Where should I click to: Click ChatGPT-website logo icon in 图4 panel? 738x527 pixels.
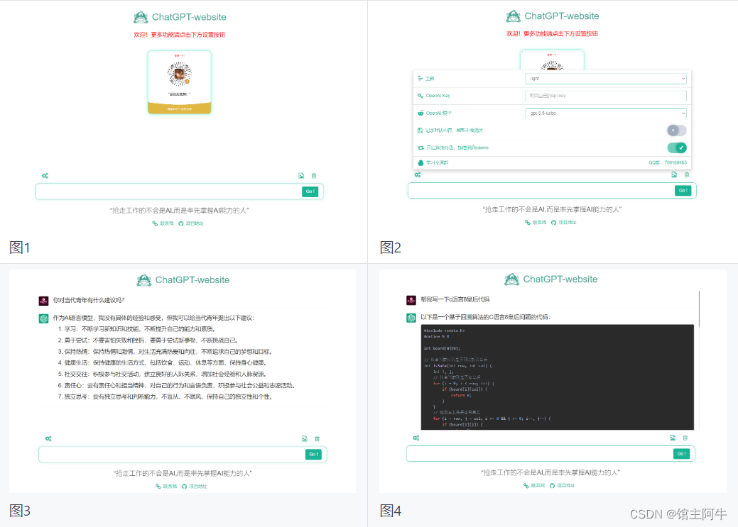[511, 279]
